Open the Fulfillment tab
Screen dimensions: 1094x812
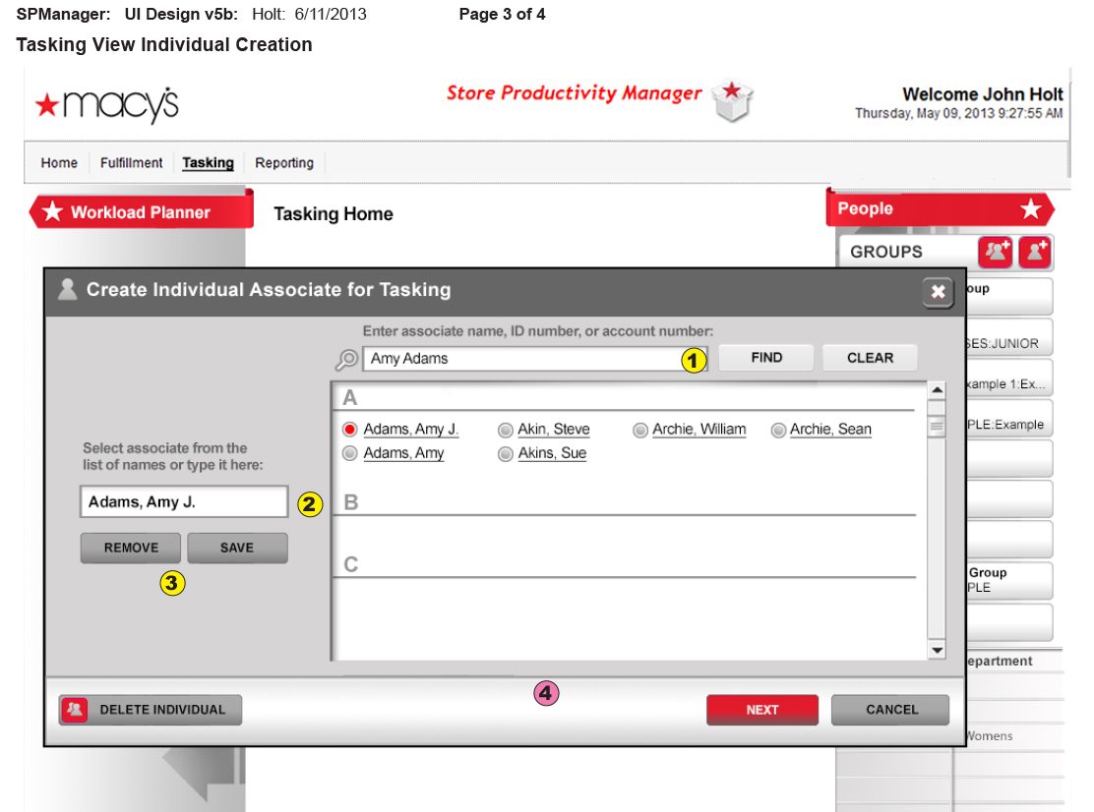tap(131, 163)
